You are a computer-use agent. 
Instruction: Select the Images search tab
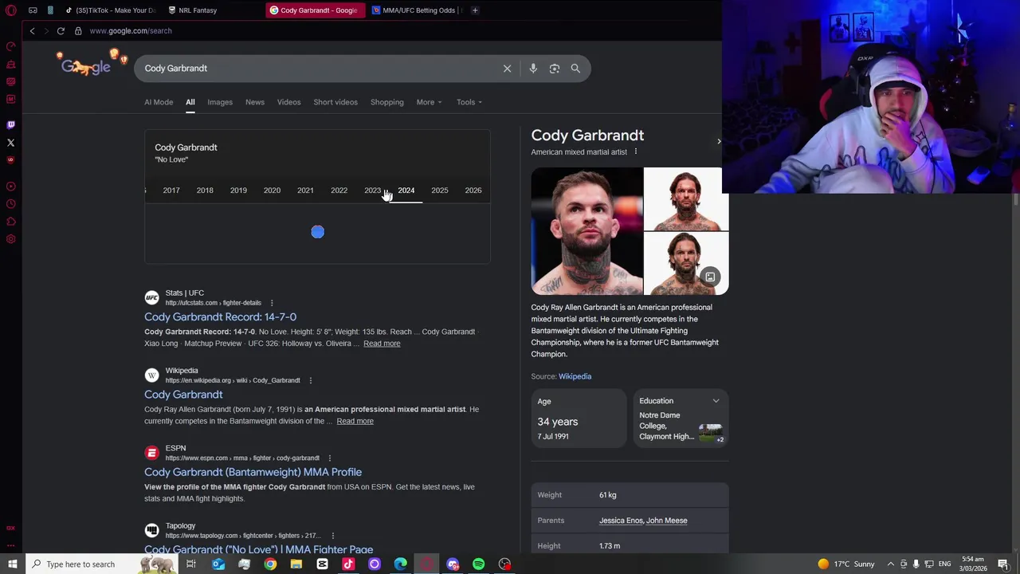pyautogui.click(x=220, y=102)
